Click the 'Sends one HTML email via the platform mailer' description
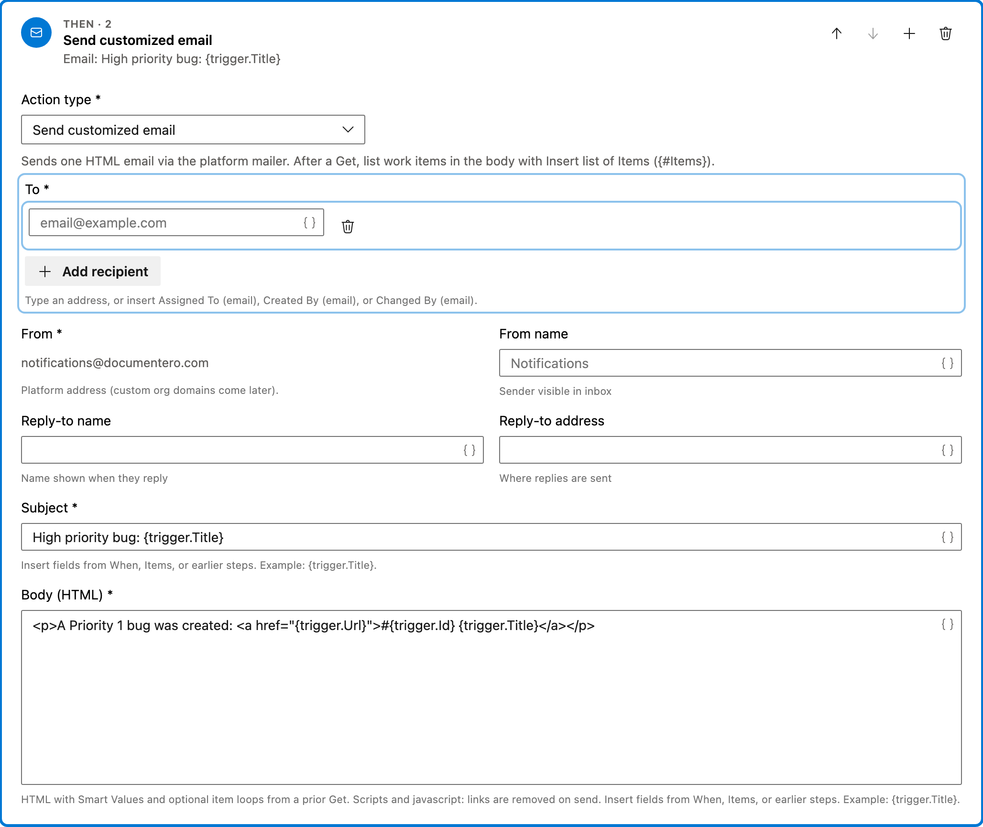The image size is (983, 827). [368, 161]
